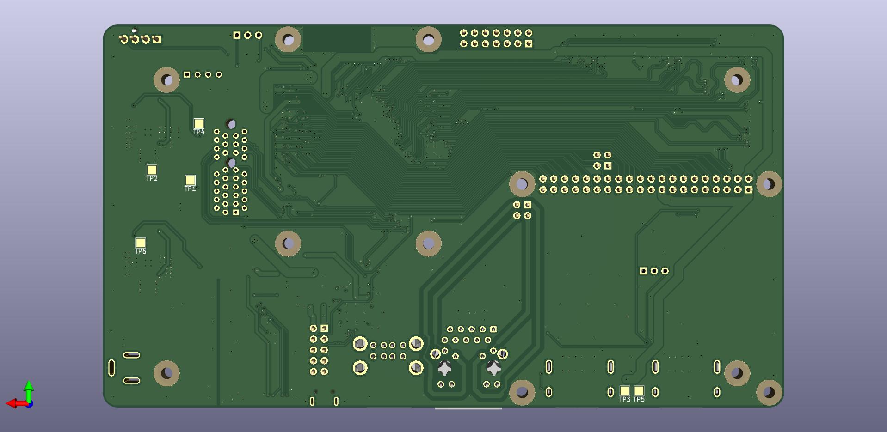This screenshot has height=432, width=887.
Task: Click the mounting hole directly right of the 2x20 header
Action: 769,184
